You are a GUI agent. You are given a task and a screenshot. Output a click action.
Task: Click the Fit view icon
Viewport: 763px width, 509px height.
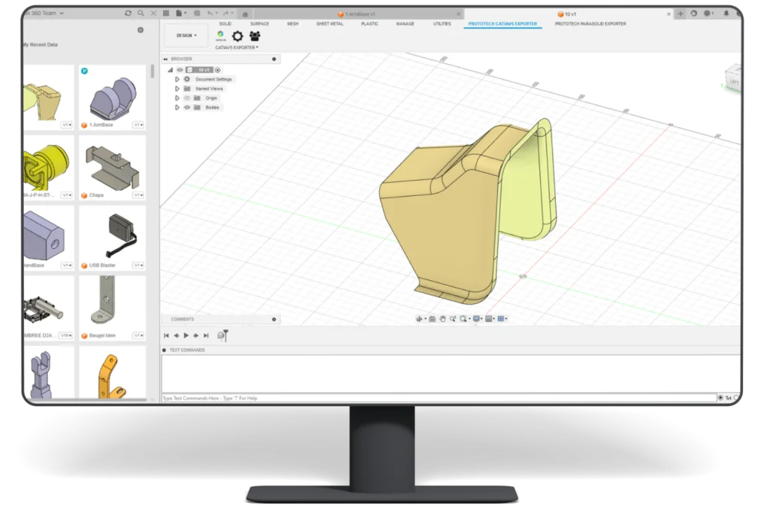(464, 319)
